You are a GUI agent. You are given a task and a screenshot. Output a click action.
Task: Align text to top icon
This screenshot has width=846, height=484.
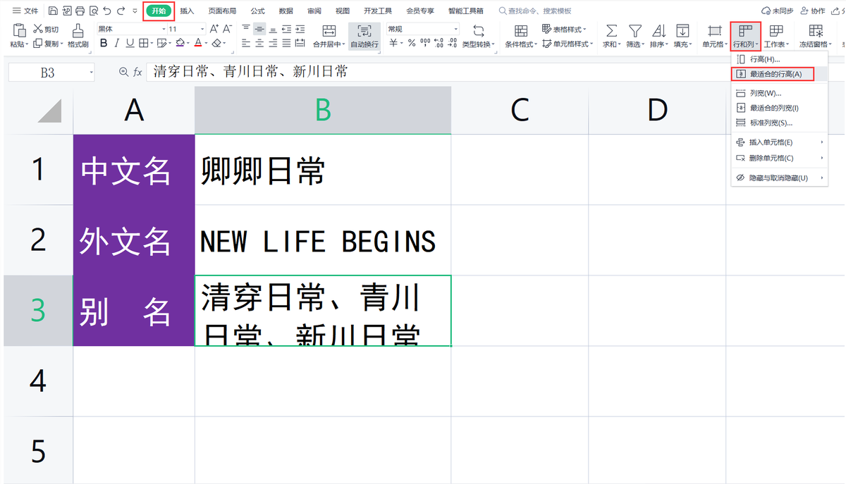pos(246,29)
